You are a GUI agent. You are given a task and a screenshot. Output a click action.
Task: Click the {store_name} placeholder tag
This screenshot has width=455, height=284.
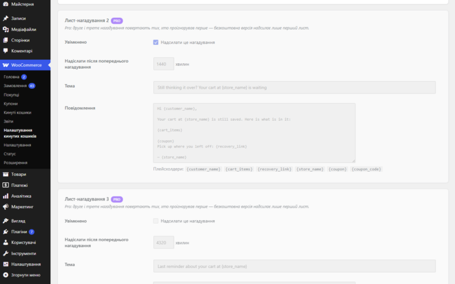click(310, 169)
